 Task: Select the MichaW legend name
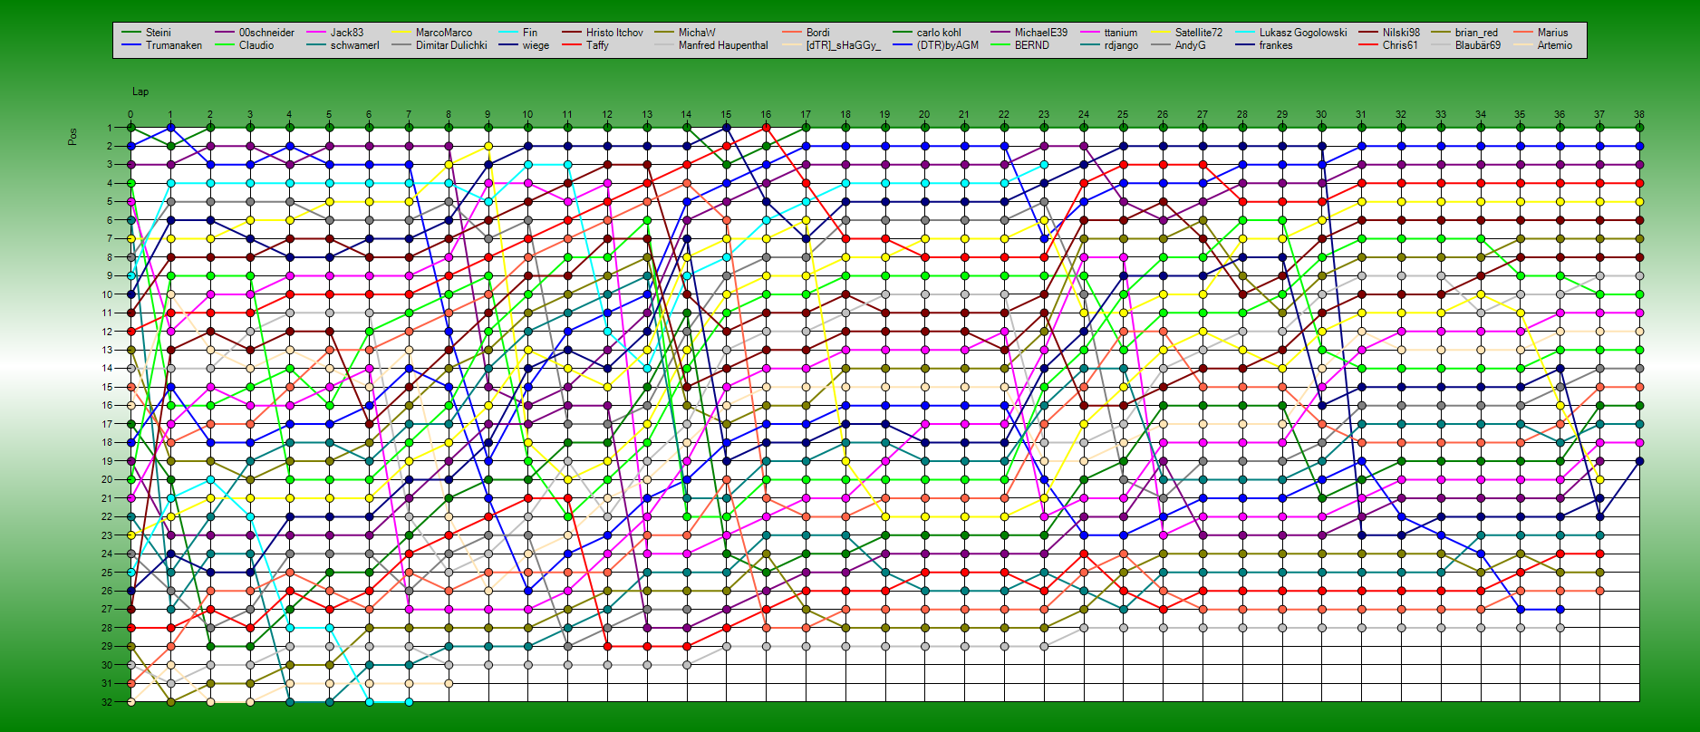point(697,33)
